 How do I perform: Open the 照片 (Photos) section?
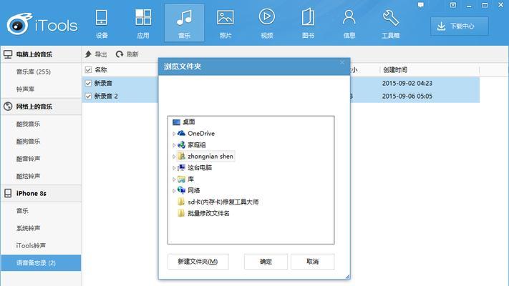226,24
